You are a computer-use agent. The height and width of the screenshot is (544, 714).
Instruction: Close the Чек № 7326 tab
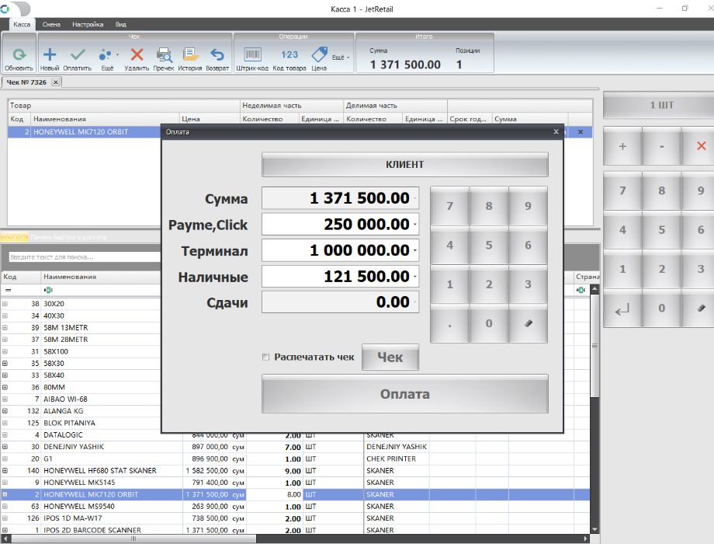coord(56,82)
